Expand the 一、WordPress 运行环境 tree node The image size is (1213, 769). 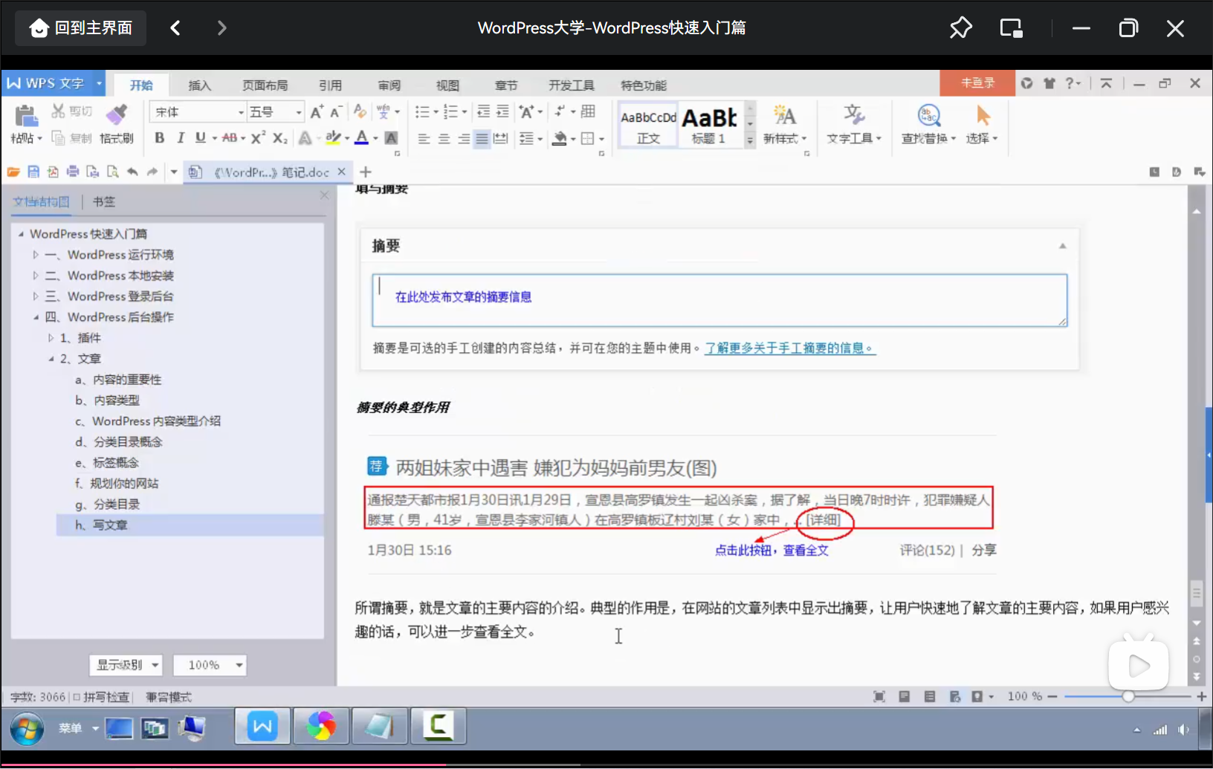pyautogui.click(x=36, y=255)
